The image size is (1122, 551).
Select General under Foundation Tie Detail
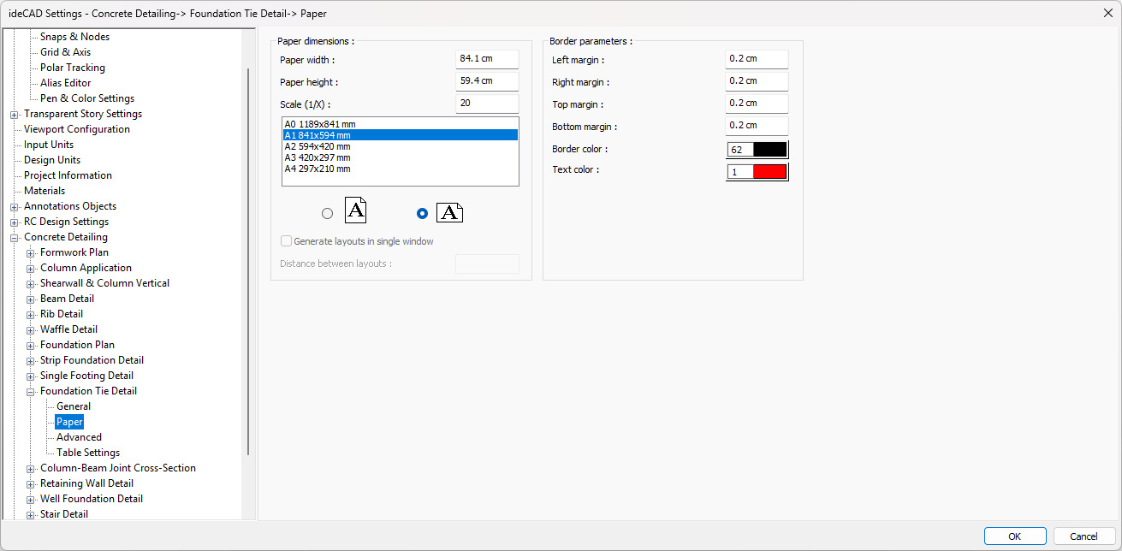[74, 406]
